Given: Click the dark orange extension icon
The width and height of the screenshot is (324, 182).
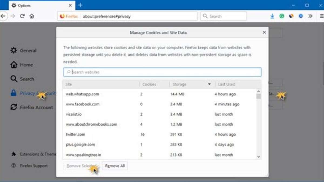Looking at the screenshot, I should point(291,16).
